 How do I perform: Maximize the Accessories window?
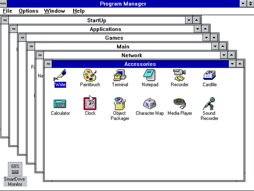pos(240,64)
